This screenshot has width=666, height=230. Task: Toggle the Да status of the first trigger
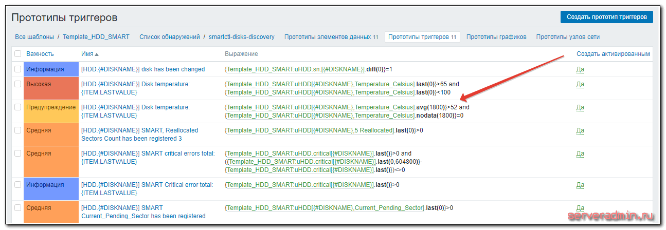(580, 69)
